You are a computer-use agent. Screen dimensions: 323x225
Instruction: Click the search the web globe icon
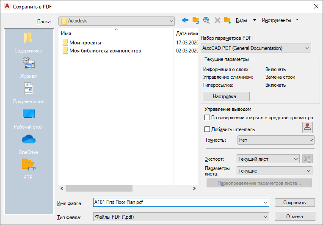click(207, 20)
